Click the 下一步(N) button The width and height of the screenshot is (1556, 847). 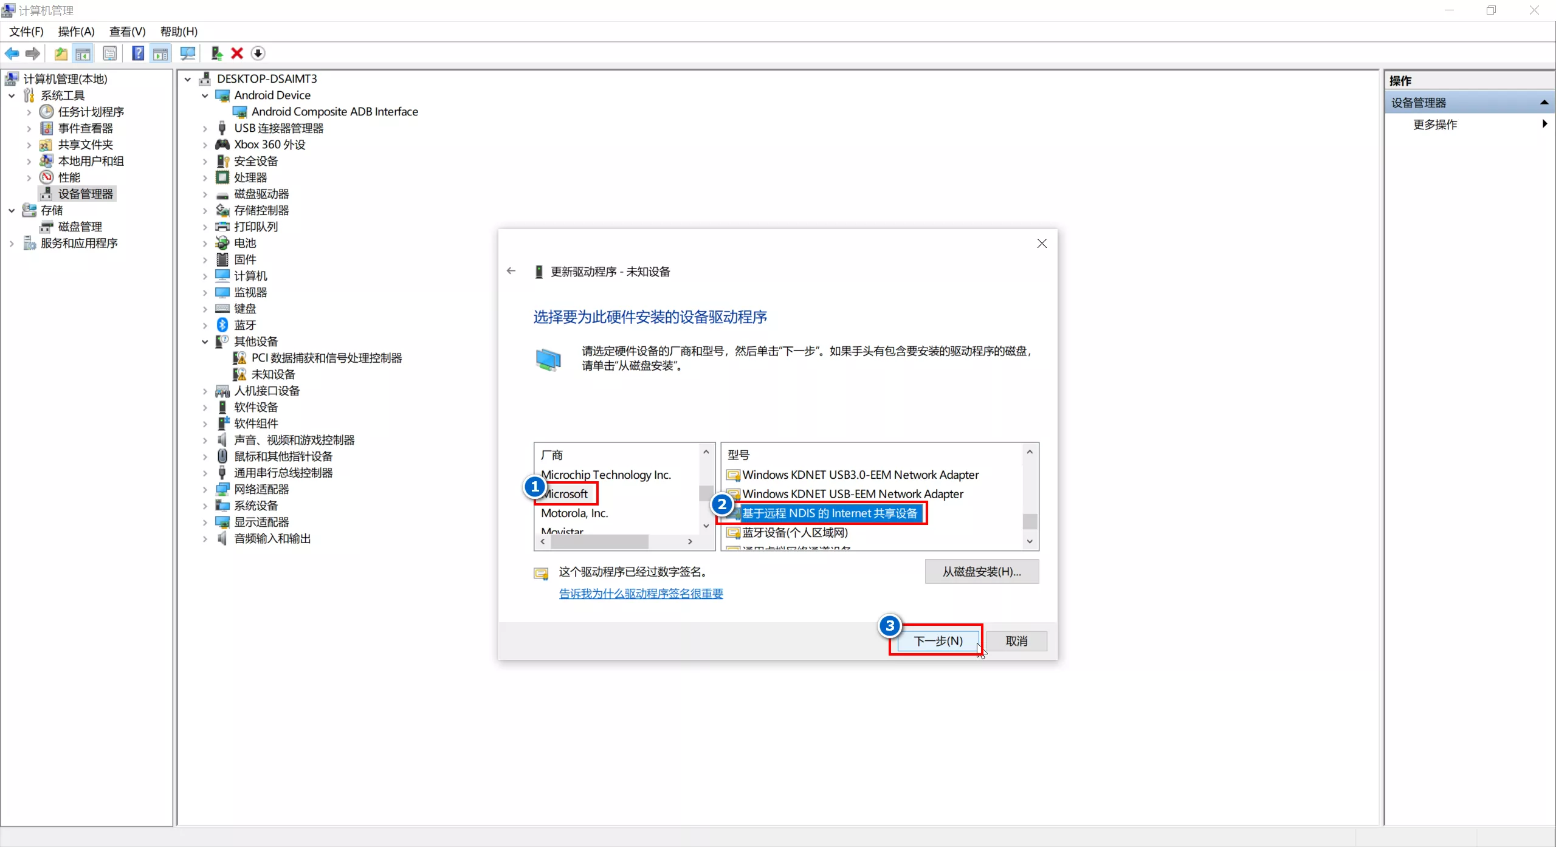938,641
